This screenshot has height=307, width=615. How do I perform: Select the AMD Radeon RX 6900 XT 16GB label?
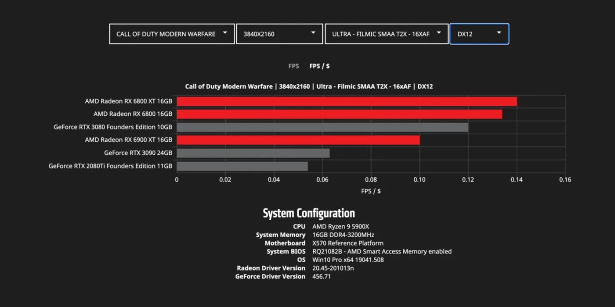coord(129,139)
